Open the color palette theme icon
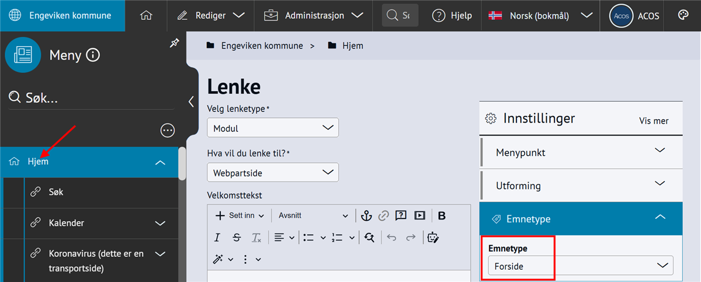Image resolution: width=701 pixels, height=282 pixels. point(683,16)
